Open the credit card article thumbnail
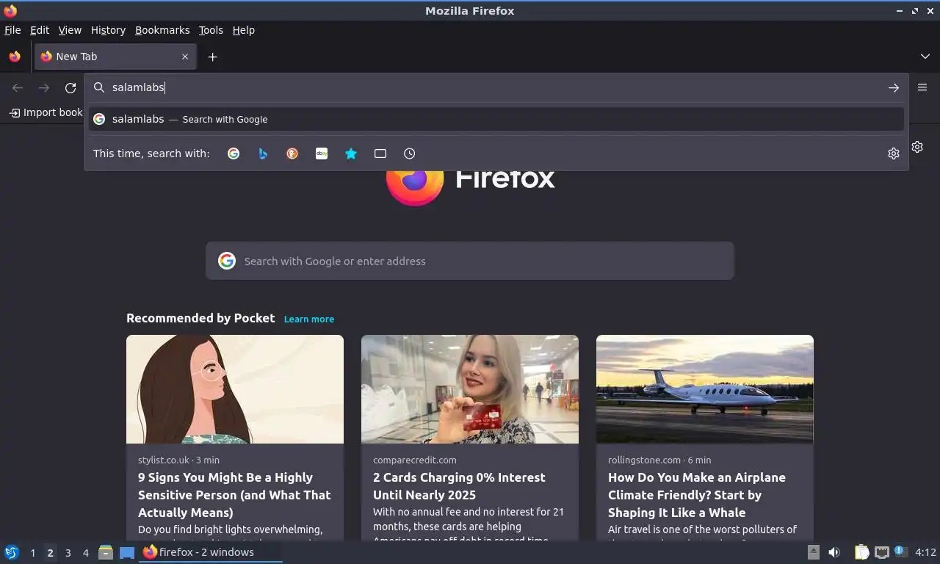940x564 pixels. coord(470,389)
